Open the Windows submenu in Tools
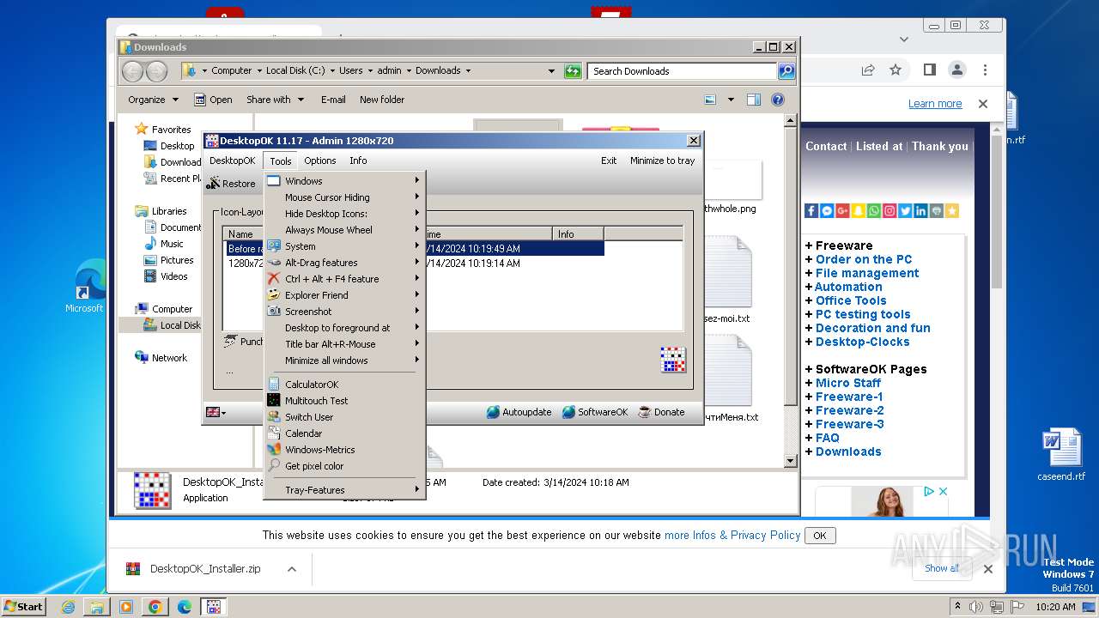Screen dimensions: 1099x618 tap(344, 181)
